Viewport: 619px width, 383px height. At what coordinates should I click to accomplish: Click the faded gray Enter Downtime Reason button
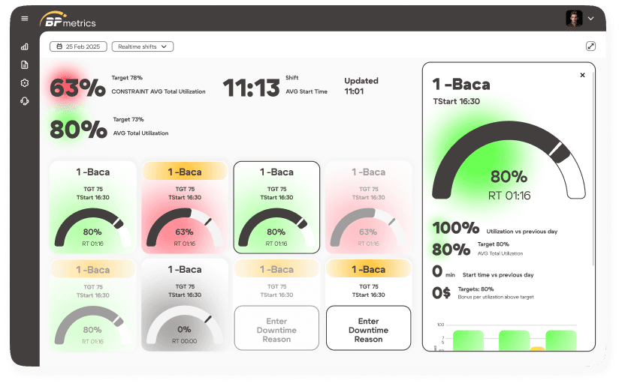tap(276, 328)
